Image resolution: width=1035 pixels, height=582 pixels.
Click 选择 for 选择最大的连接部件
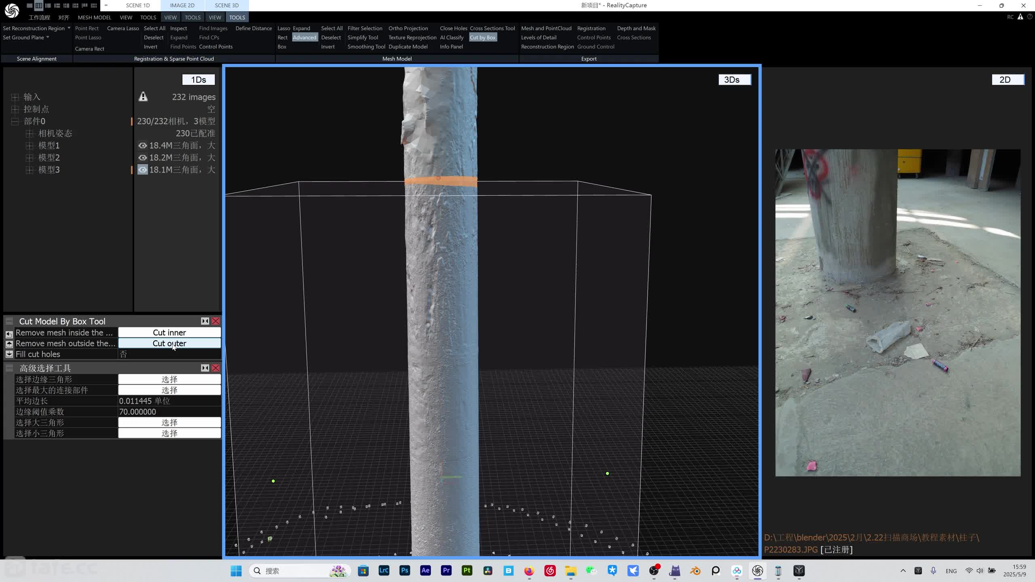point(169,390)
